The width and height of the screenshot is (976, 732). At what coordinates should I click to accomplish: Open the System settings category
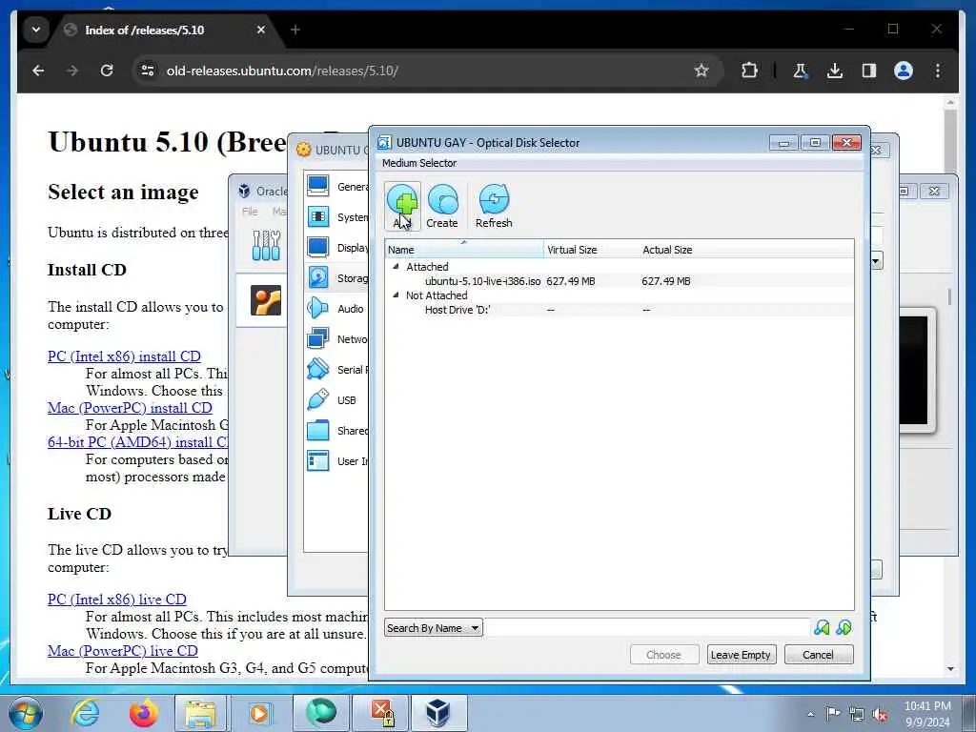coord(336,216)
